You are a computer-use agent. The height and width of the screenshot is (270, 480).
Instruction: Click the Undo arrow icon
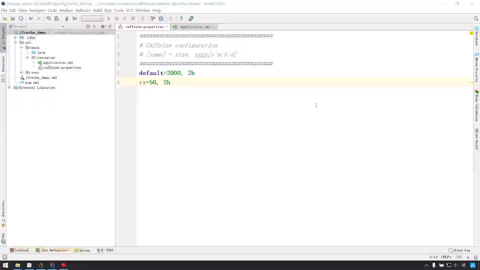coord(31,19)
